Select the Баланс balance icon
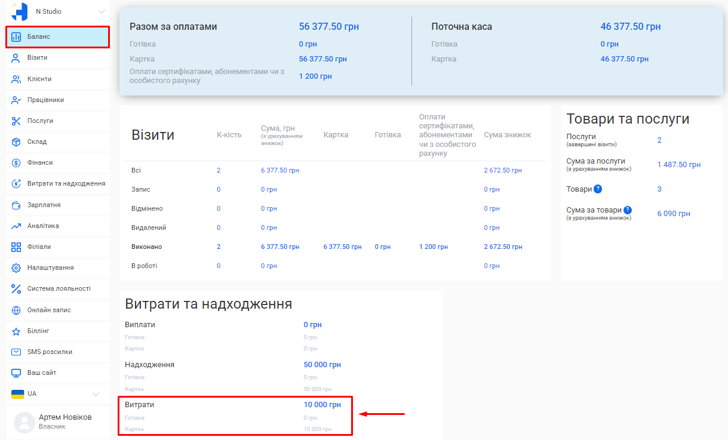 (x=17, y=37)
